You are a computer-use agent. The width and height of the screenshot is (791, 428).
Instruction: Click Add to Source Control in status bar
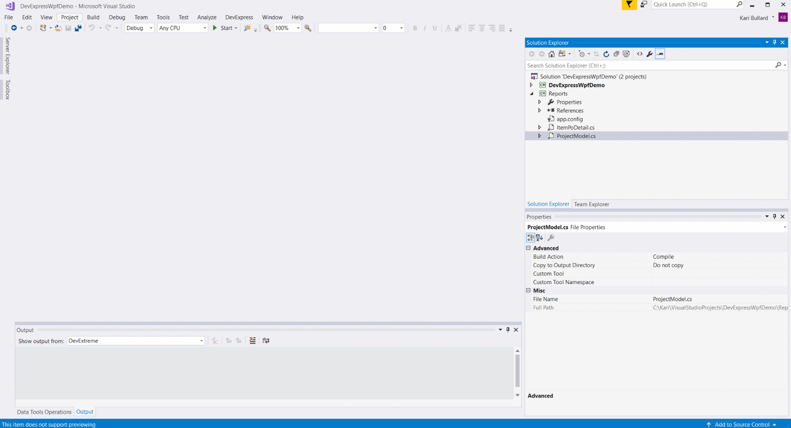click(742, 424)
